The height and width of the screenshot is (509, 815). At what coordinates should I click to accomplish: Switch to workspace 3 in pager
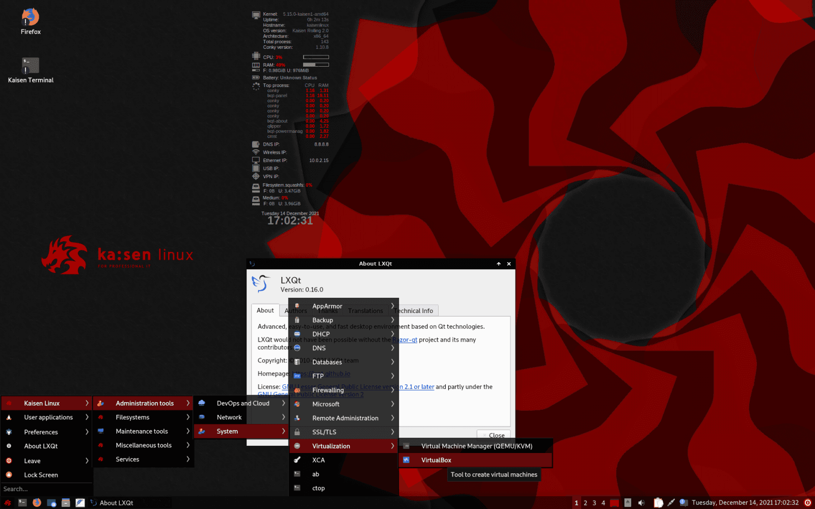594,502
